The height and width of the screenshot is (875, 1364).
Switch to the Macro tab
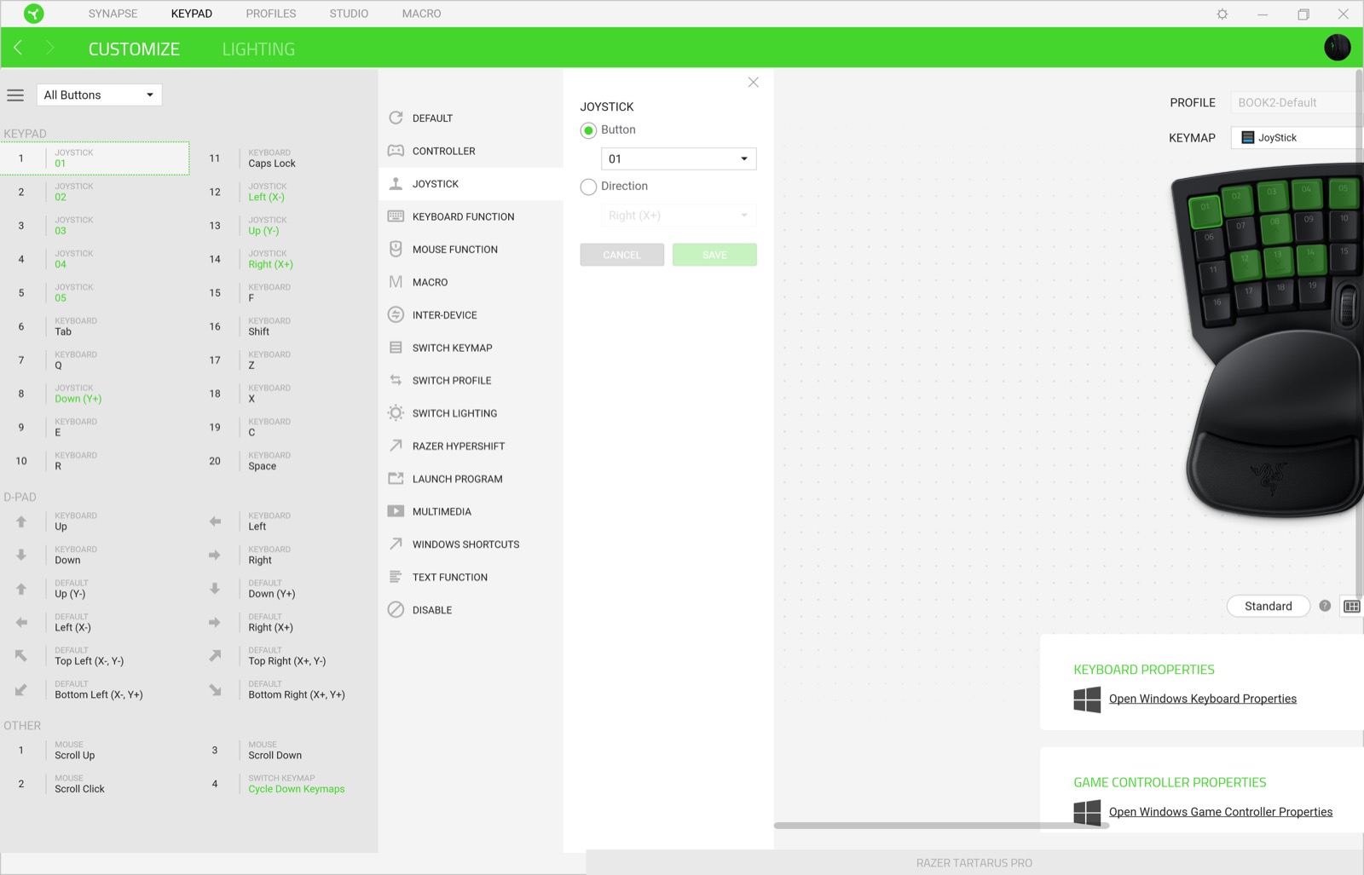422,14
